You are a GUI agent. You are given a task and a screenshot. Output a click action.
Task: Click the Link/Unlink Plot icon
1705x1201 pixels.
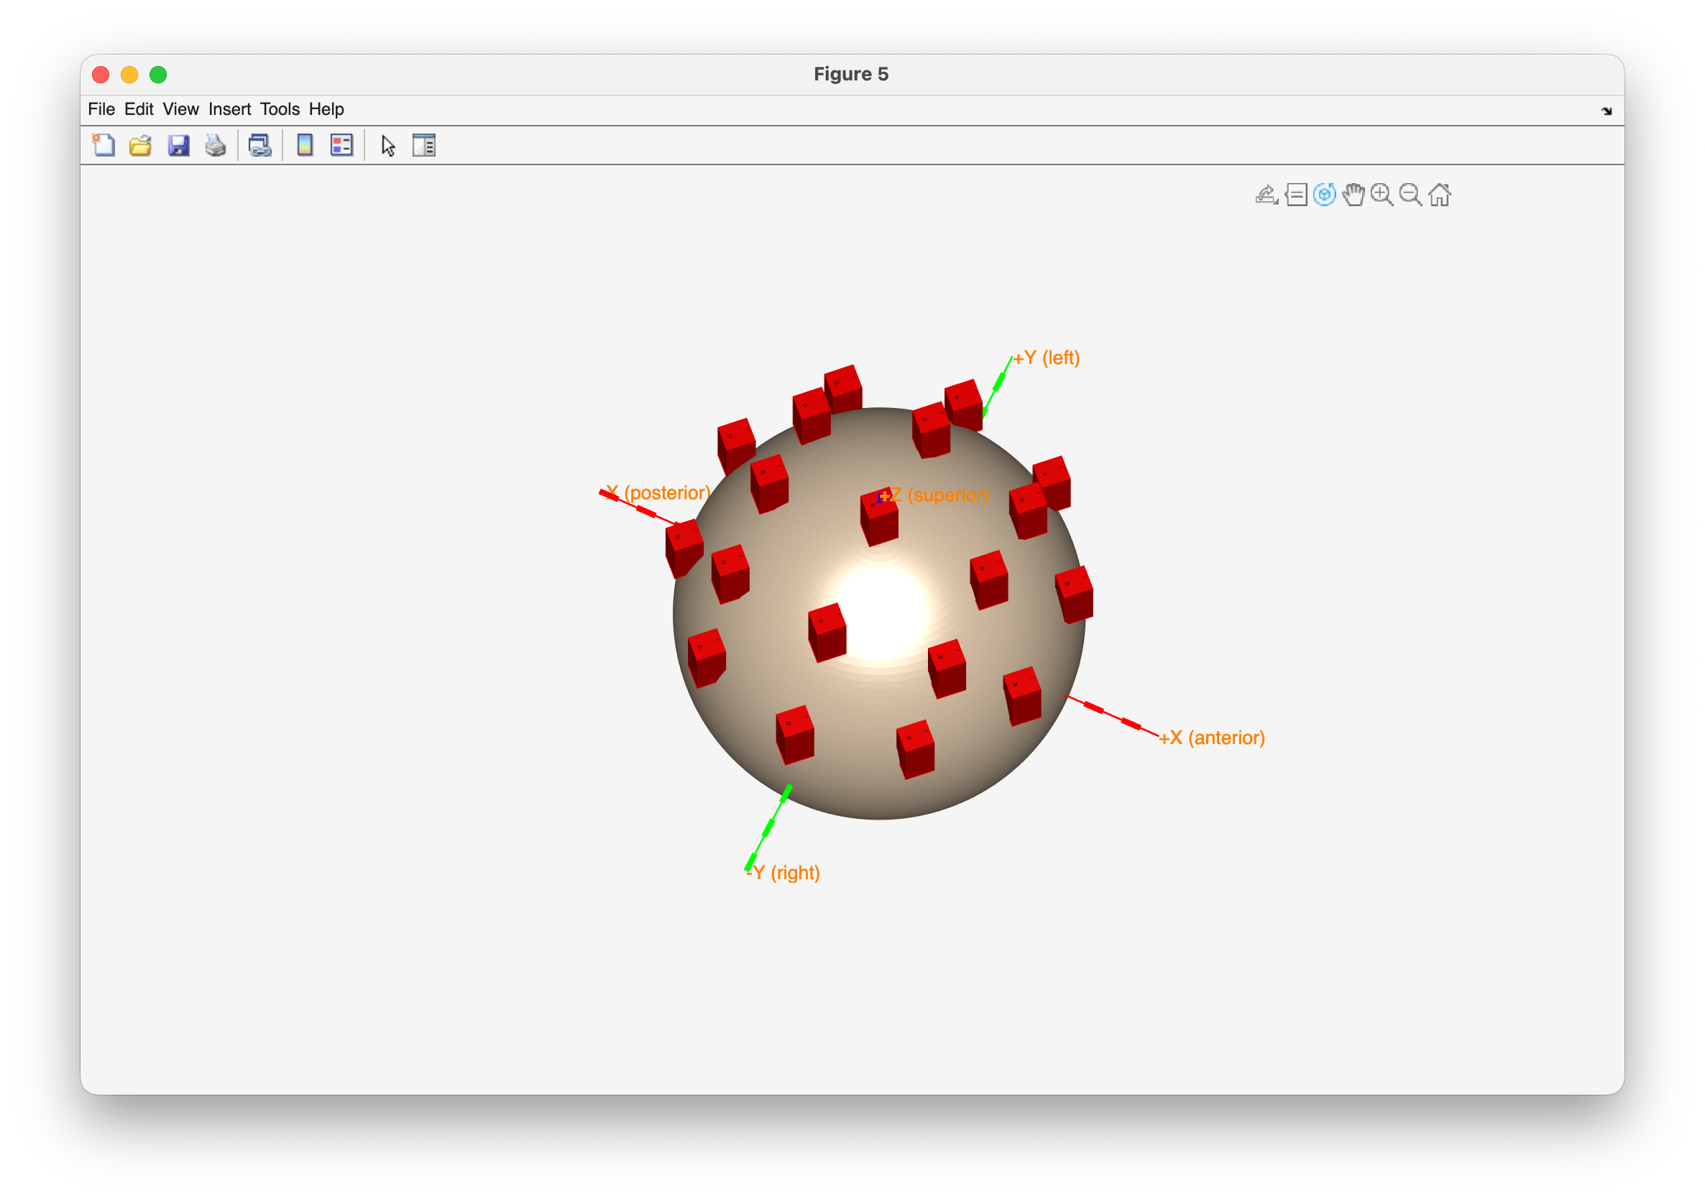tap(260, 145)
